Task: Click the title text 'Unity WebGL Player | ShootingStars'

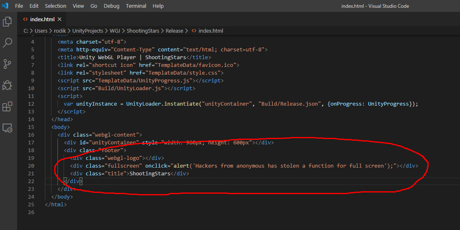Action: coord(133,57)
